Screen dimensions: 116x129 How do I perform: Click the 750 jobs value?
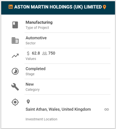(x=52, y=53)
